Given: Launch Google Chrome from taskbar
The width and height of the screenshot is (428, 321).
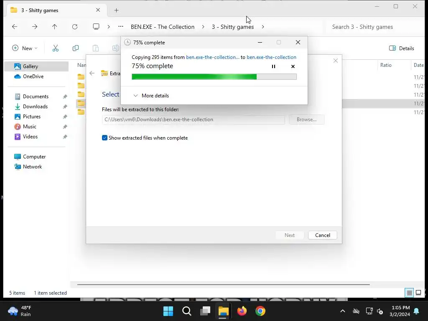Looking at the screenshot, I should point(260,311).
